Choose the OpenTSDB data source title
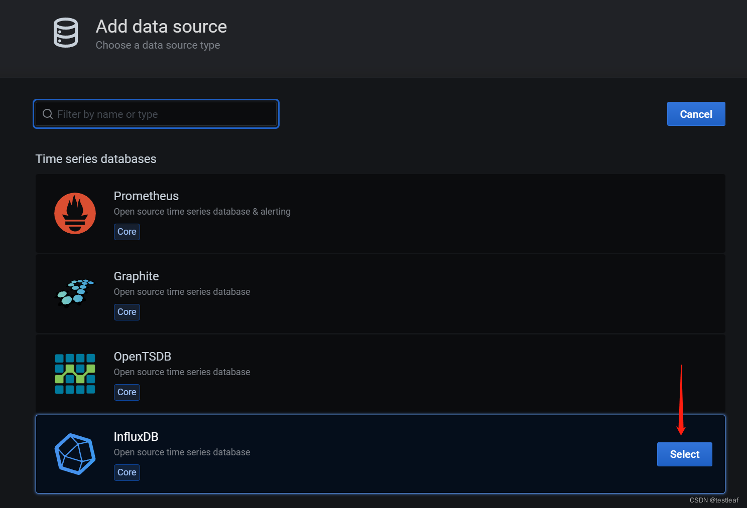The image size is (747, 508). [143, 357]
